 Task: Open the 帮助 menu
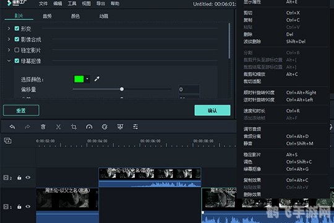(115, 4)
